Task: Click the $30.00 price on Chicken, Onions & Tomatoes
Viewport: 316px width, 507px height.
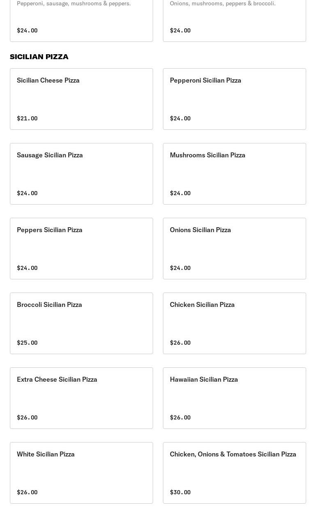Action: 180,492
